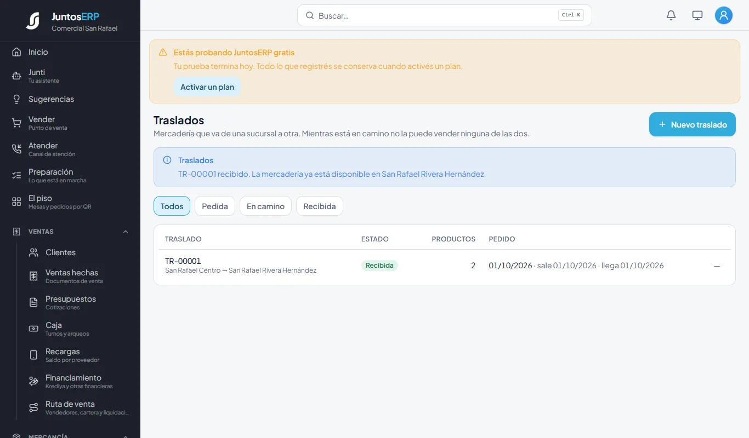Click the Financiamiento icon

[33, 382]
